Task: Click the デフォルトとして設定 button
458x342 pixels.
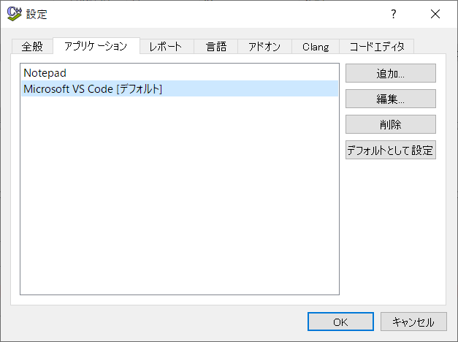Action: point(391,150)
